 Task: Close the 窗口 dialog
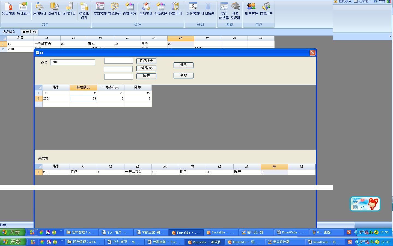pos(312,53)
